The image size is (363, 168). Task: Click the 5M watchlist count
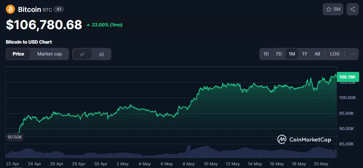point(337,9)
